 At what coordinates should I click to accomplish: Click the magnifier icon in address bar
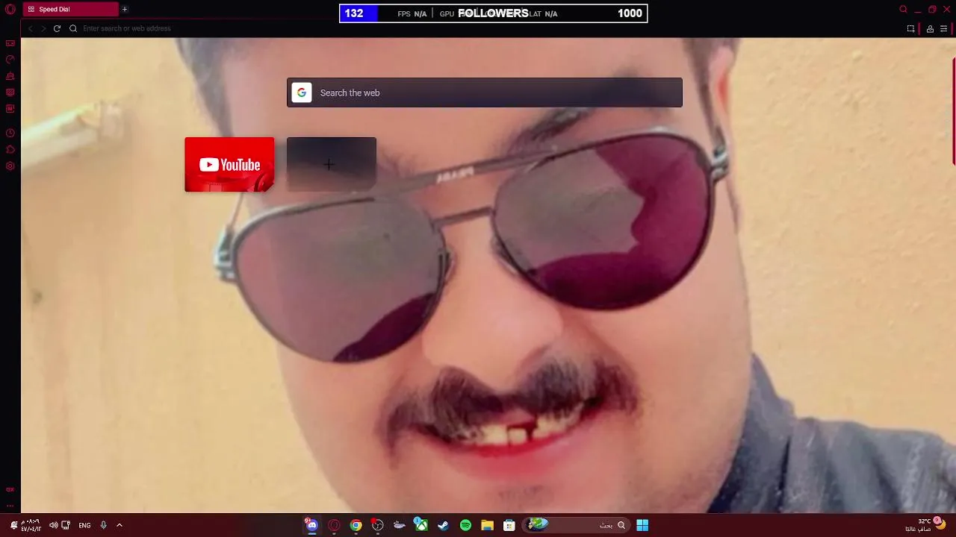(x=73, y=28)
